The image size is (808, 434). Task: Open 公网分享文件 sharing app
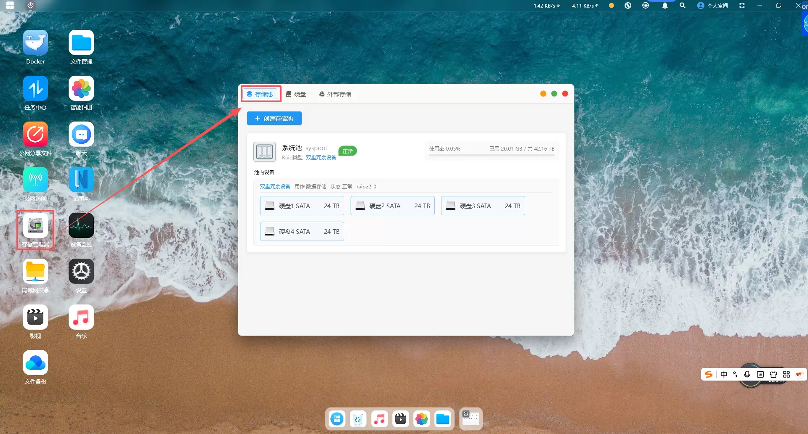35,135
